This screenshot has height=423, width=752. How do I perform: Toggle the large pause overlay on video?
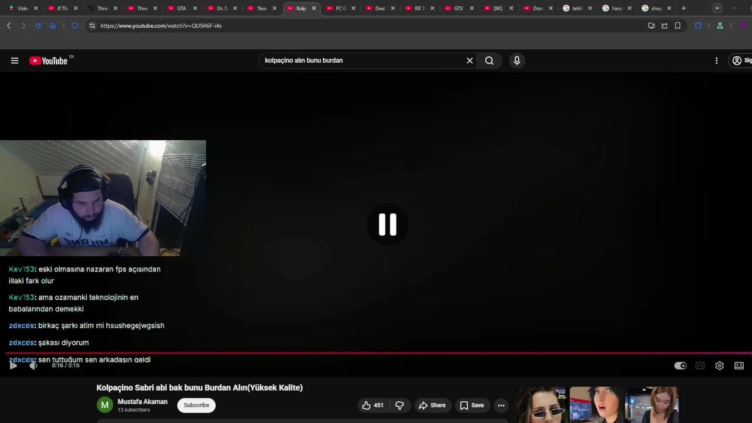[388, 224]
